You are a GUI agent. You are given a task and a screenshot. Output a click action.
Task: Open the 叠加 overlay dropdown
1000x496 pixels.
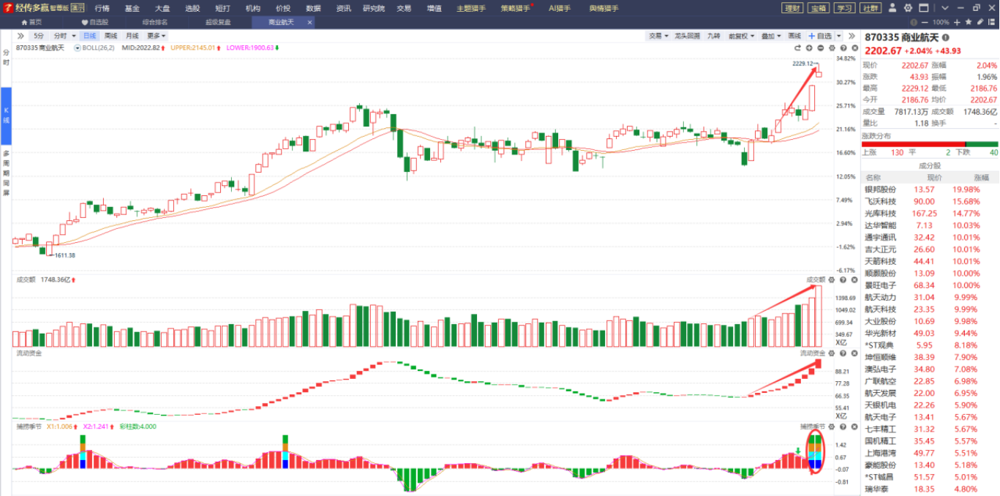[x=770, y=36]
